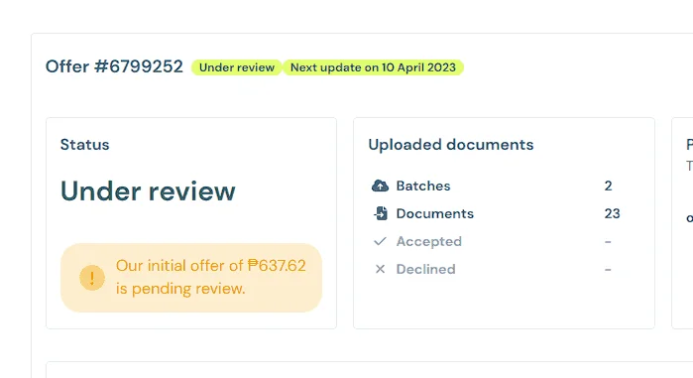Click the 'Under review' green badge
Screen dimensions: 693x378
click(x=236, y=67)
